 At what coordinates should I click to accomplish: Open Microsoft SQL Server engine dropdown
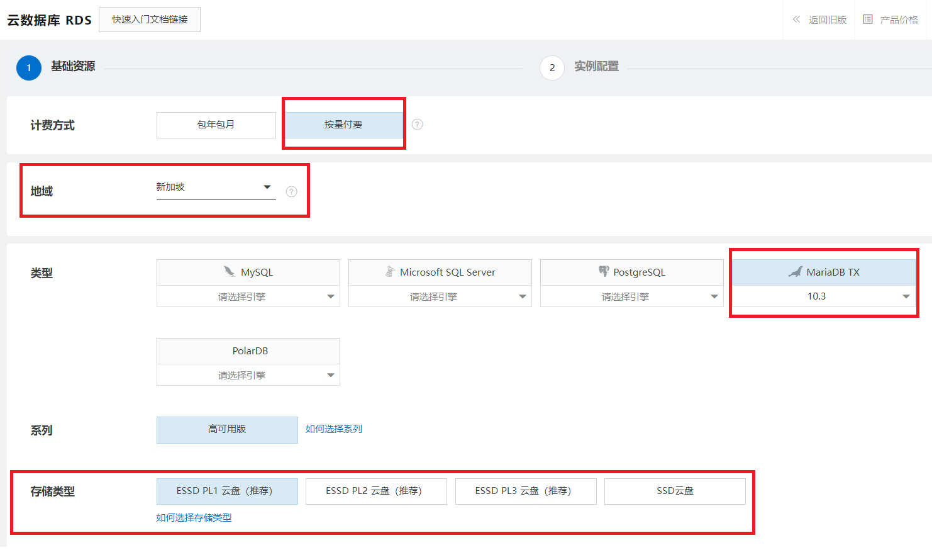pyautogui.click(x=440, y=296)
